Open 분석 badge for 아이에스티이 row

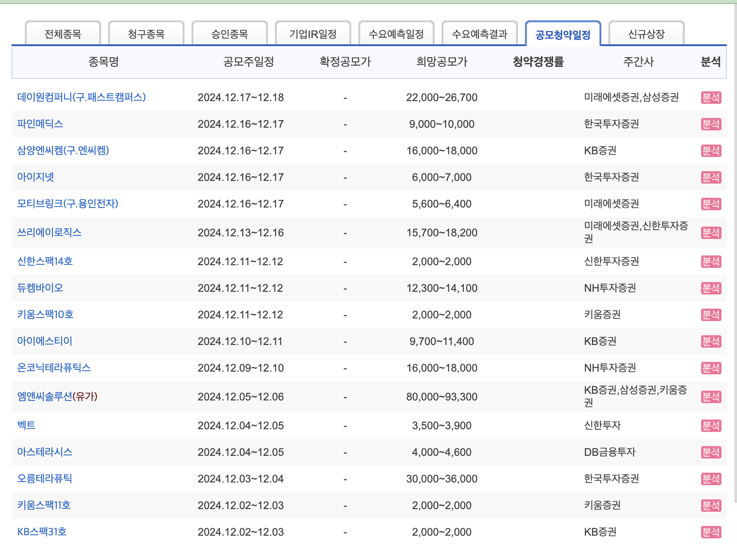[711, 341]
